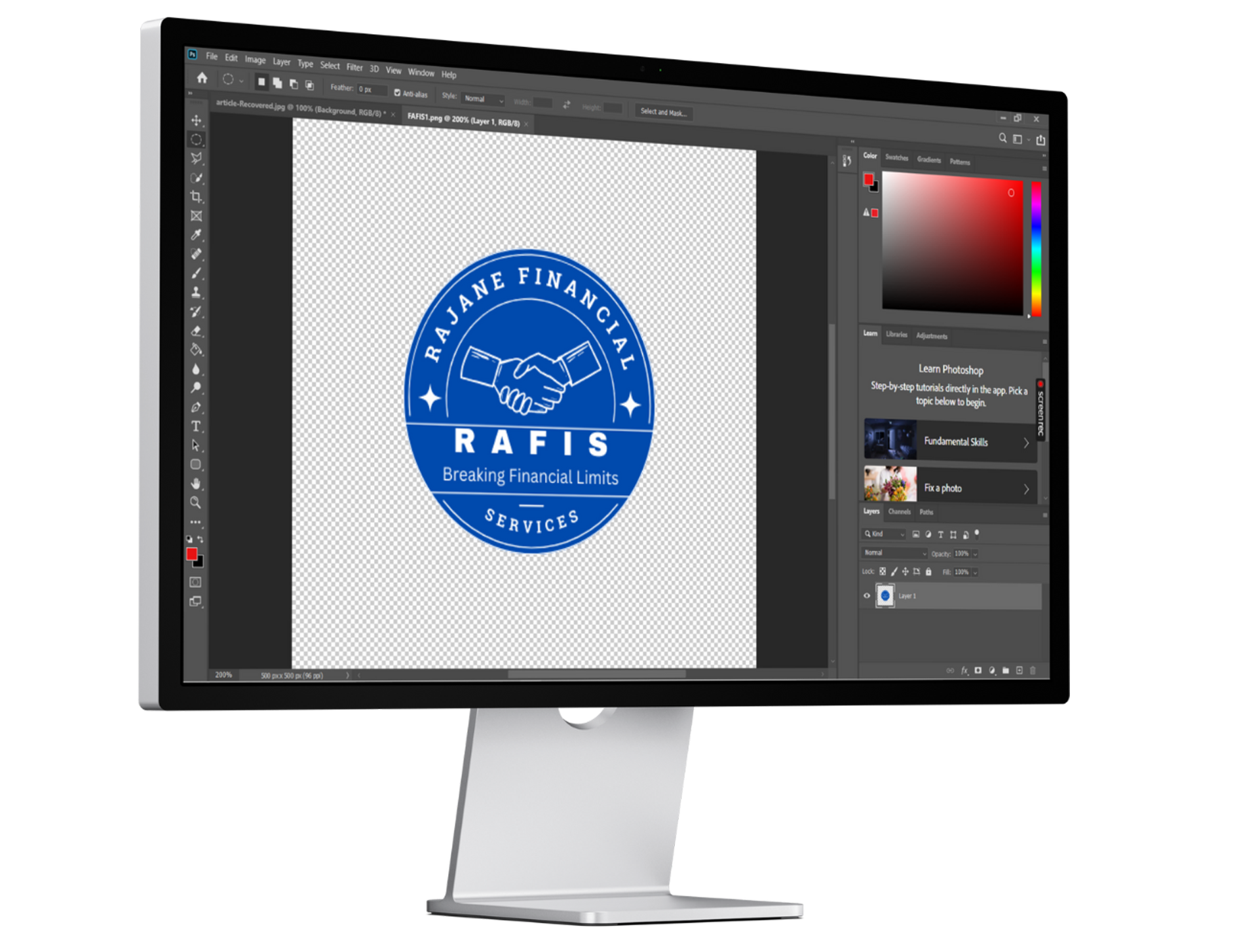Click the Share icon top right
This screenshot has height=943, width=1258.
tap(1040, 139)
